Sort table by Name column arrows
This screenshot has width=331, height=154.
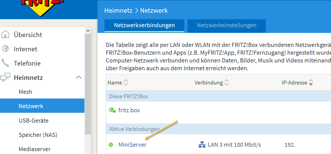coord(126,83)
